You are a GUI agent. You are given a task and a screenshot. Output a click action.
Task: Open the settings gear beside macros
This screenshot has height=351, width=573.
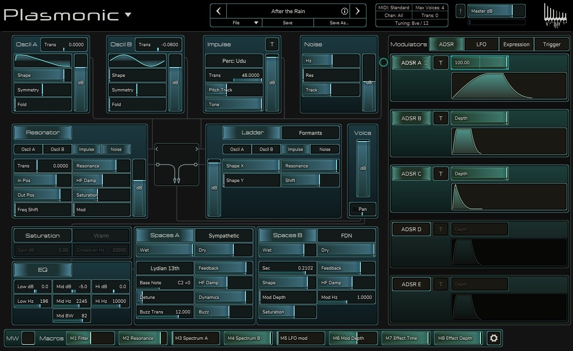tap(494, 338)
